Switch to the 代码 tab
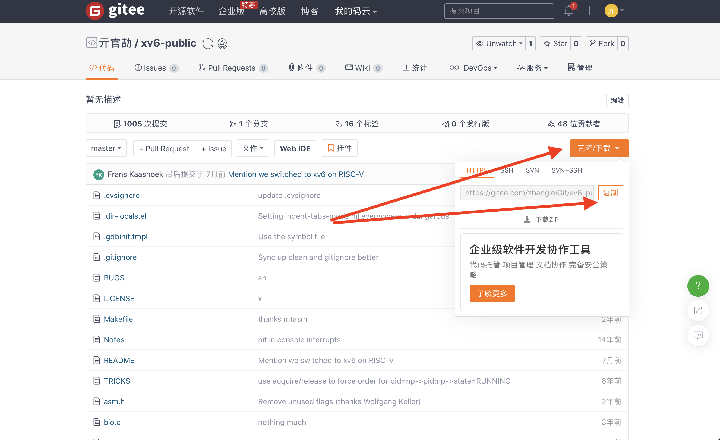This screenshot has width=720, height=440. click(102, 68)
